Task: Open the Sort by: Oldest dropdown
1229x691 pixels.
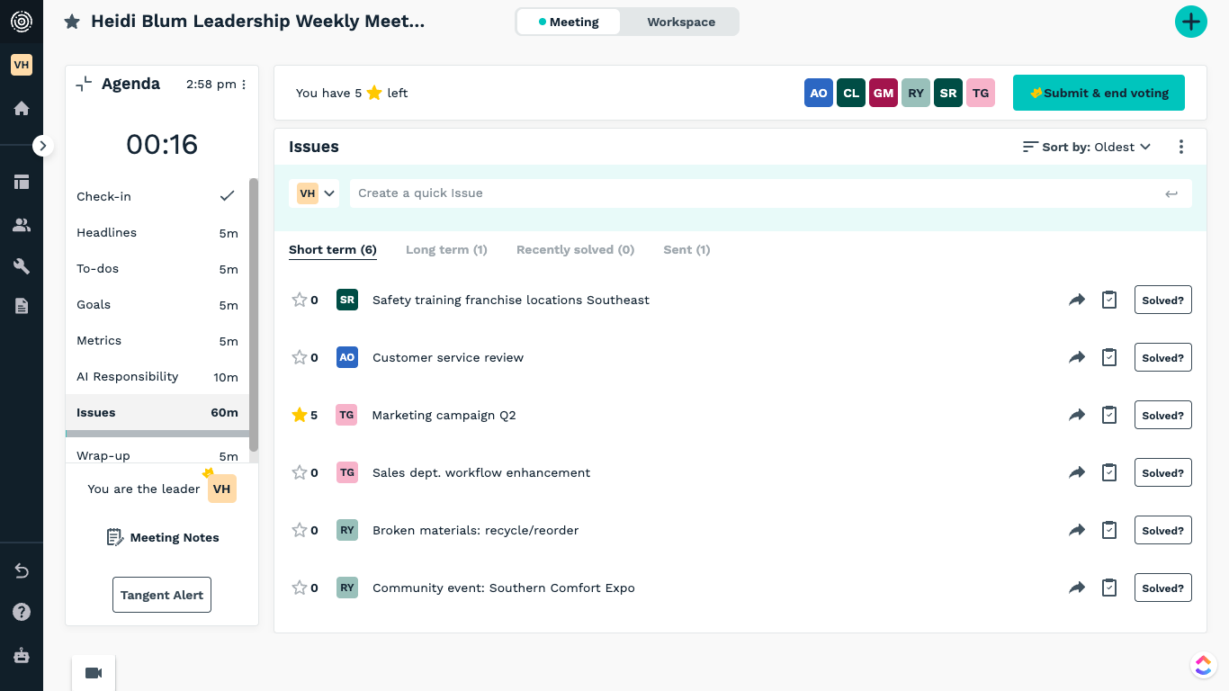Action: coord(1087,147)
